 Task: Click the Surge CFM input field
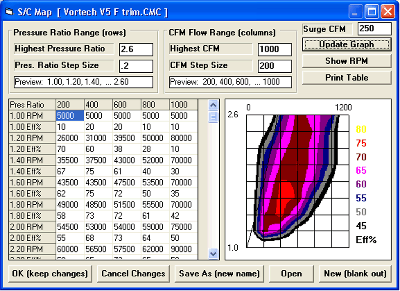pyautogui.click(x=374, y=29)
